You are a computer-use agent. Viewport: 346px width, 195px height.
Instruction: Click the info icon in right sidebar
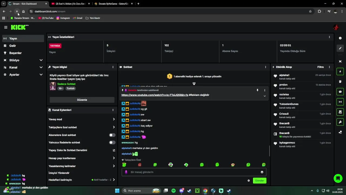(x=340, y=38)
